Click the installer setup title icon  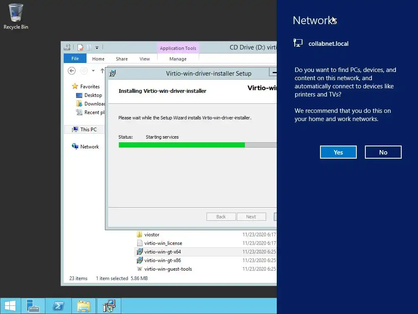point(113,73)
